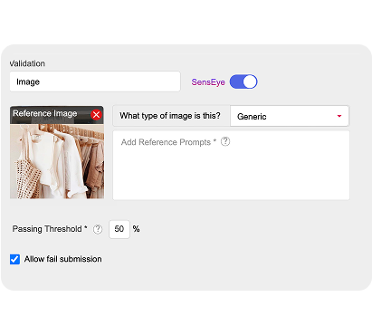Select the Validation type field showing Image
Image resolution: width=372 pixels, height=335 pixels.
tap(95, 81)
